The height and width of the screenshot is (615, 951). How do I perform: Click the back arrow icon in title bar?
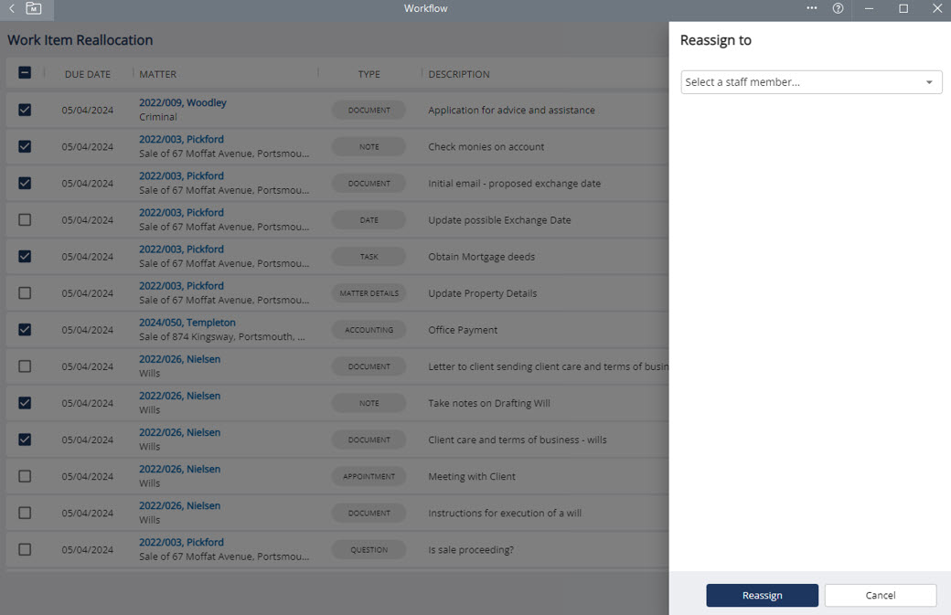click(12, 8)
